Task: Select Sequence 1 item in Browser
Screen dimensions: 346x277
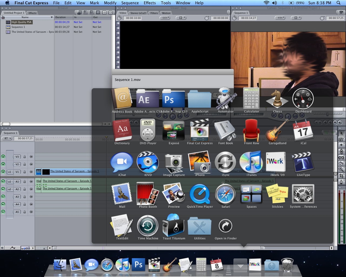Action: click(x=18, y=27)
